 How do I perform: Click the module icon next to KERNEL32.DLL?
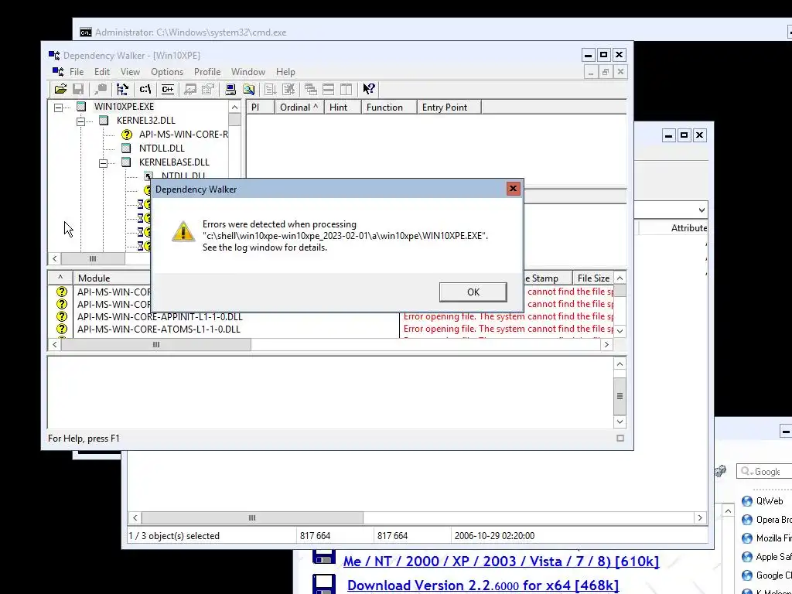pyautogui.click(x=104, y=120)
